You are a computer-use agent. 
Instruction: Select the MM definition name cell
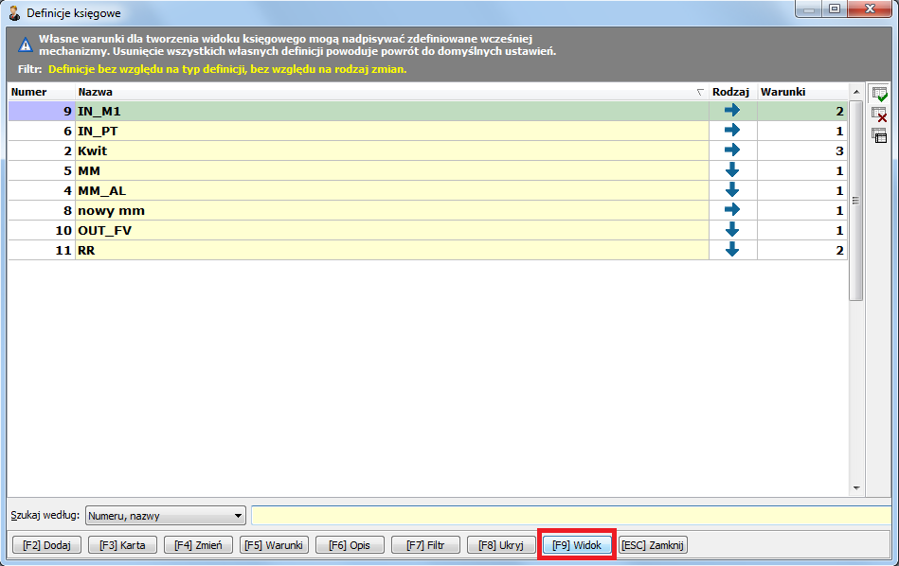(392, 170)
